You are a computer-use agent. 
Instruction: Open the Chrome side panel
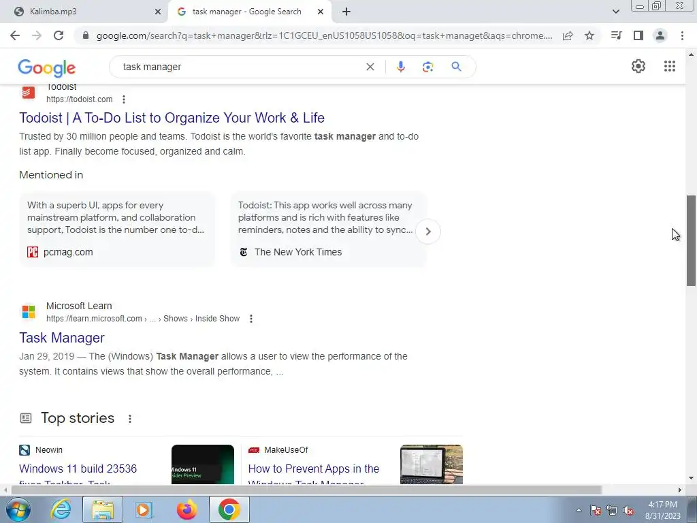(638, 35)
